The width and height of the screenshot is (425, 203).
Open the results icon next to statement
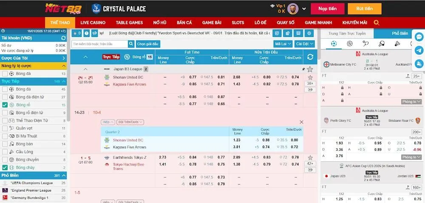288,33
